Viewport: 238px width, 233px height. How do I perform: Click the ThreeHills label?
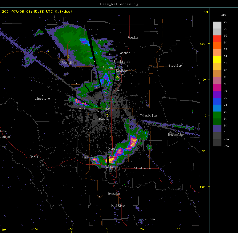[148, 116]
